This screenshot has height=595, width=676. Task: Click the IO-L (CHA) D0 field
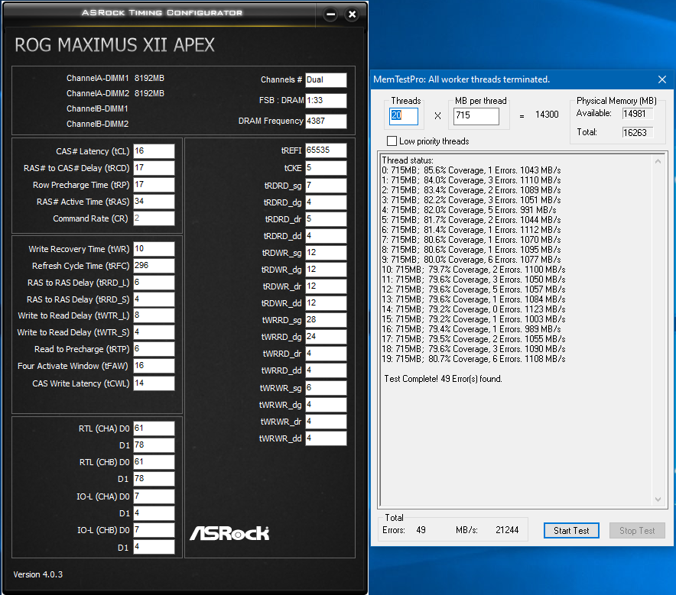pos(154,496)
